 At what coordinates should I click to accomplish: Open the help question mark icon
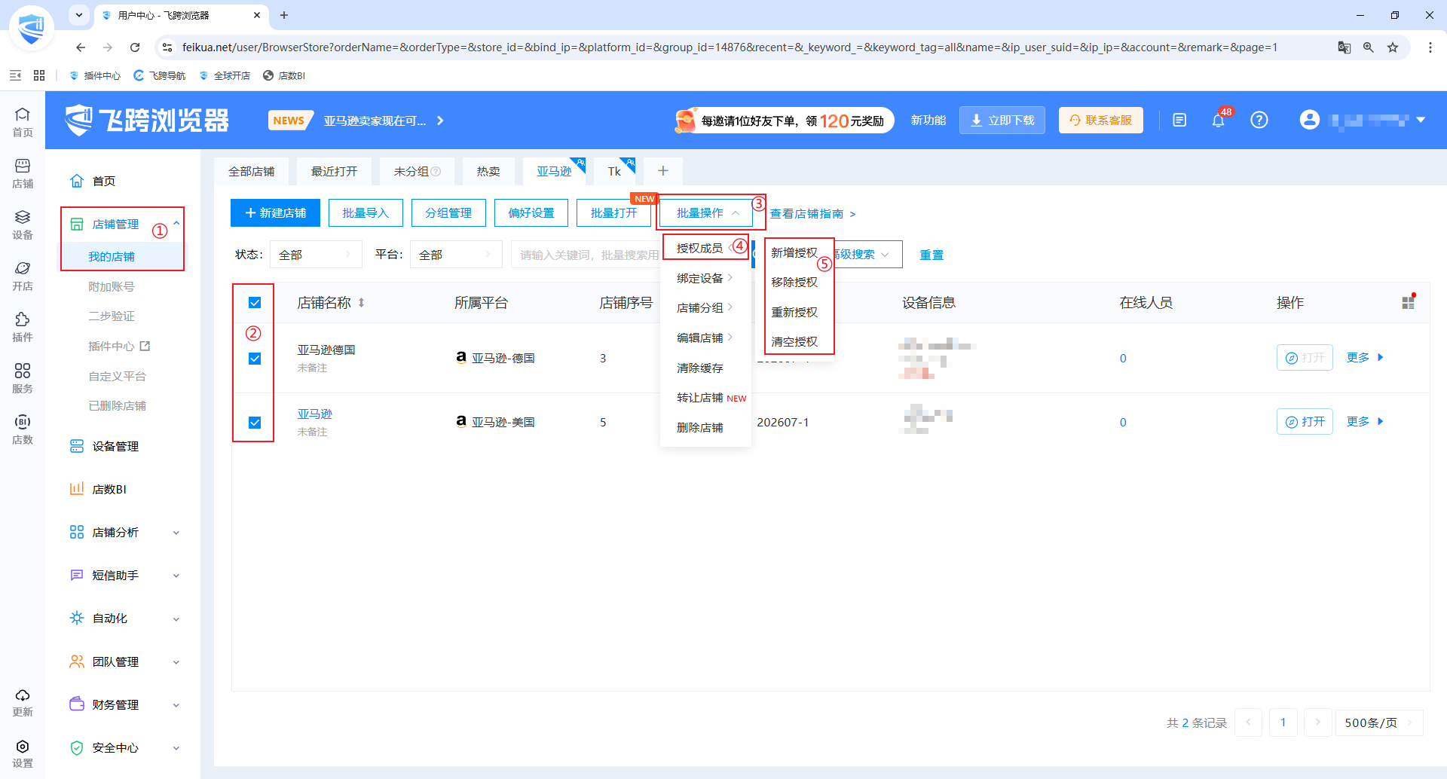(x=1259, y=120)
